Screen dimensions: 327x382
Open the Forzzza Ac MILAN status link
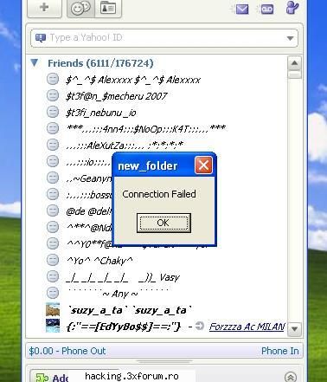(x=247, y=327)
